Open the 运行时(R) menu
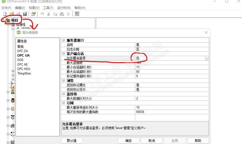The image size is (242, 144). (64, 8)
